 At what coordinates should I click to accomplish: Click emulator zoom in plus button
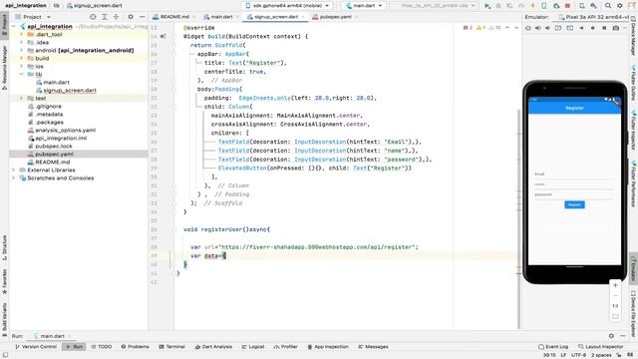615,285
